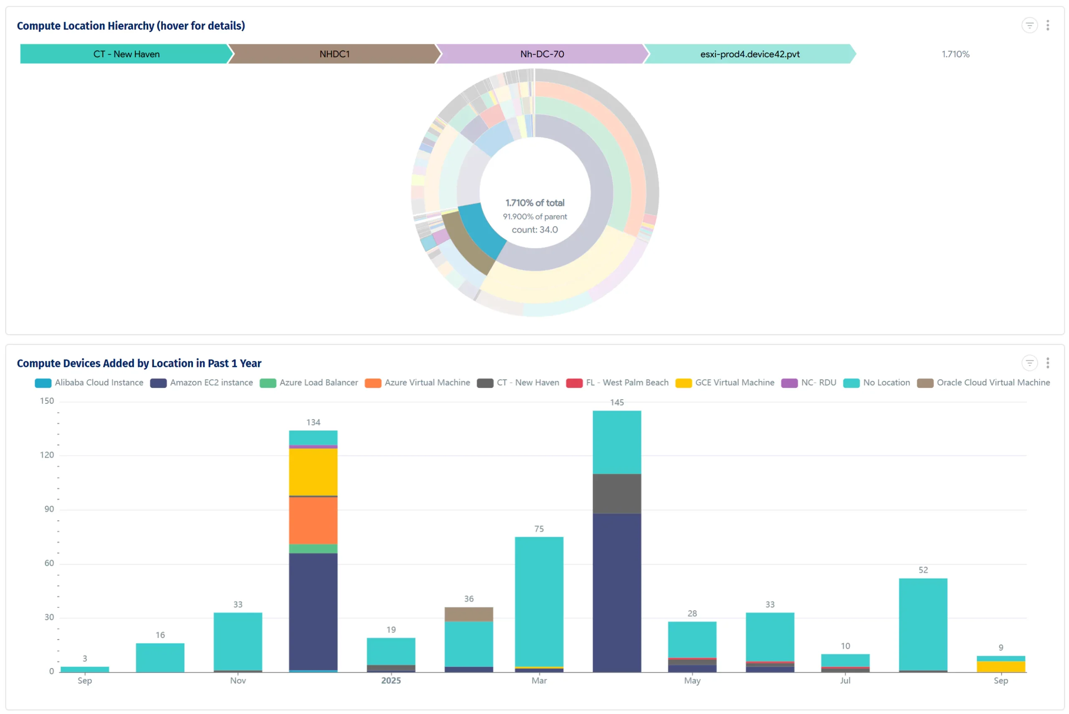This screenshot has width=1069, height=714.
Task: Open kebab menu of Compute Location Hierarchy
Action: [x=1048, y=25]
